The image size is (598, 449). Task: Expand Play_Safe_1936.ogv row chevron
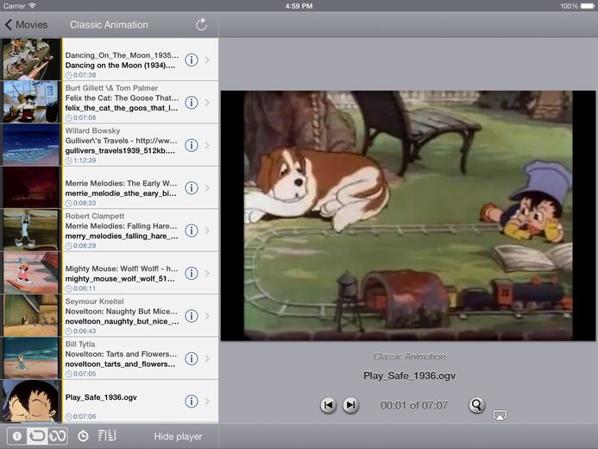pos(207,402)
